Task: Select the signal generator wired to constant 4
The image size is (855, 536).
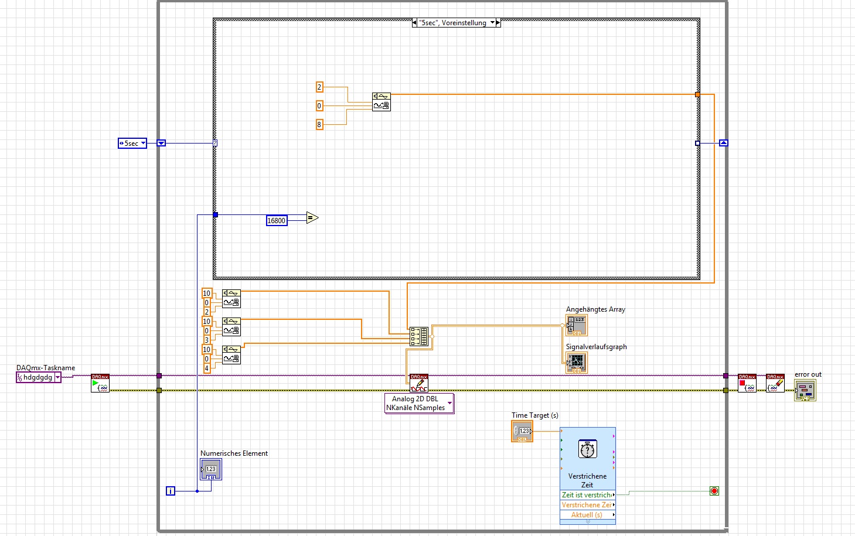Action: (231, 354)
